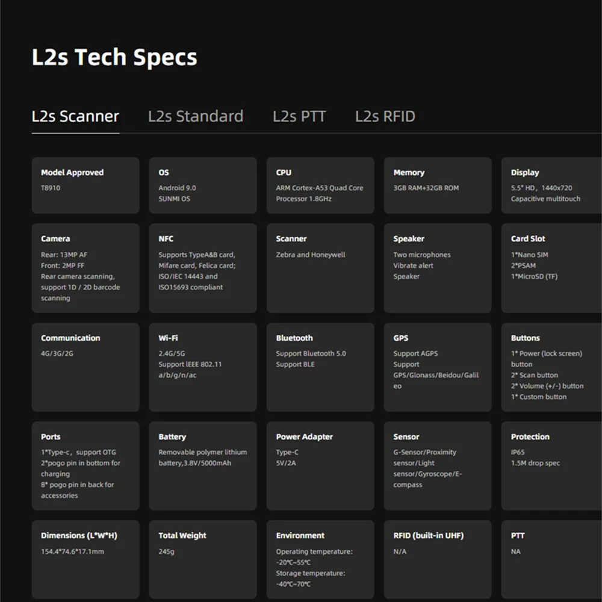The height and width of the screenshot is (602, 602).
Task: Click the CPU spec card
Action: (320, 185)
